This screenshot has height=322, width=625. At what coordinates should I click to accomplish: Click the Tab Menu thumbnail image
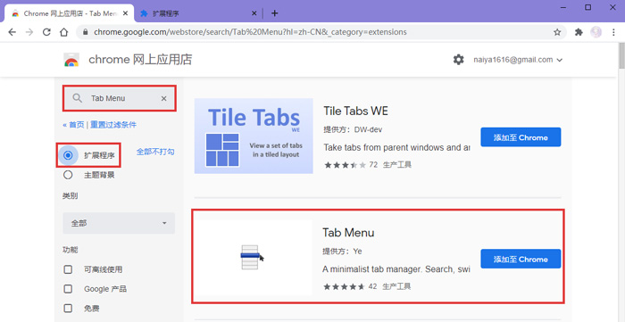(254, 258)
